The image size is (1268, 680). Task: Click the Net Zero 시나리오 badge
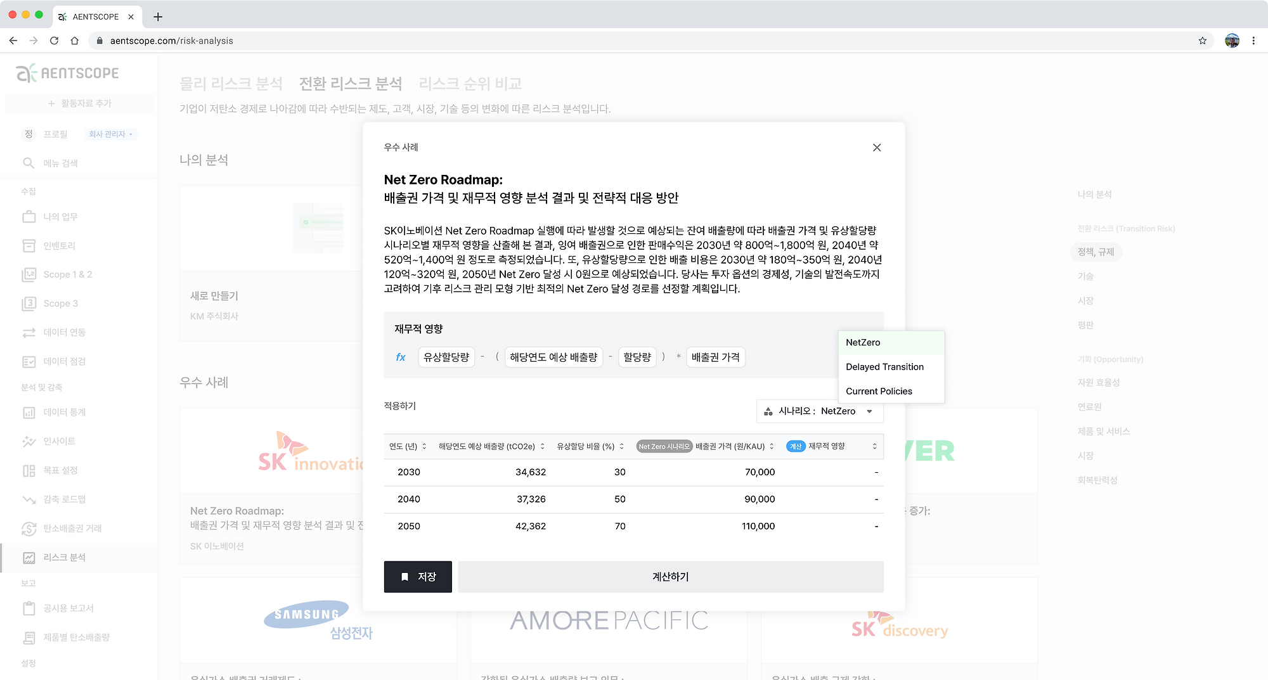(664, 446)
